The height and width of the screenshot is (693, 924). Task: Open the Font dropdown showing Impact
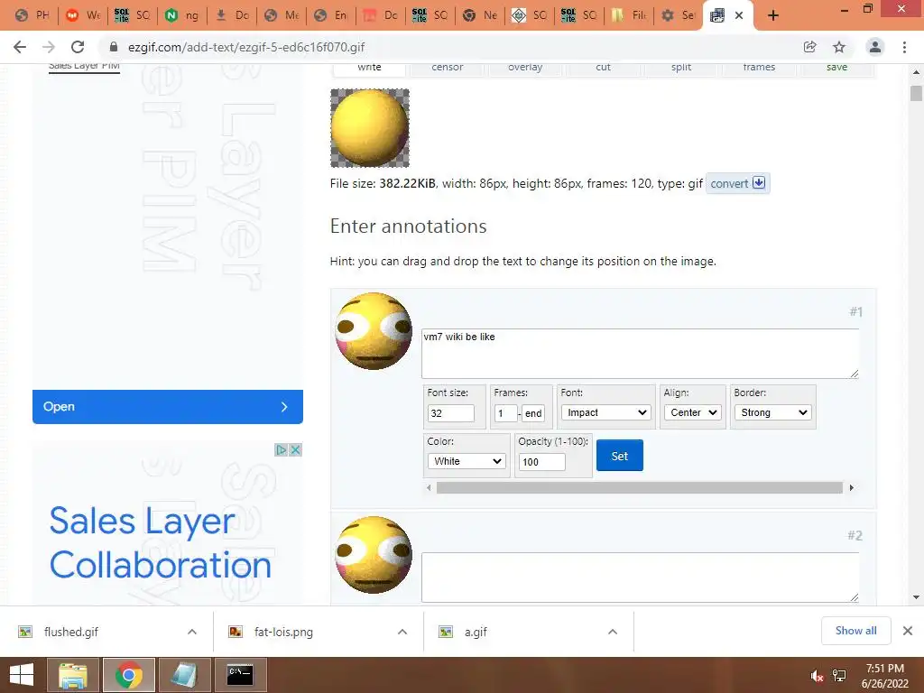click(605, 412)
